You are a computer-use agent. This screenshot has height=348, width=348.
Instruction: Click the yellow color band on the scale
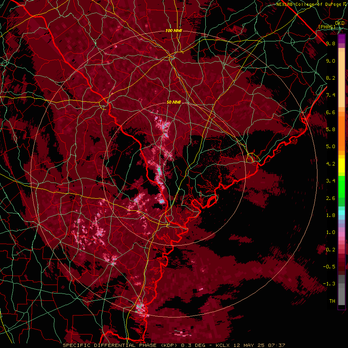pyautogui.click(x=341, y=165)
